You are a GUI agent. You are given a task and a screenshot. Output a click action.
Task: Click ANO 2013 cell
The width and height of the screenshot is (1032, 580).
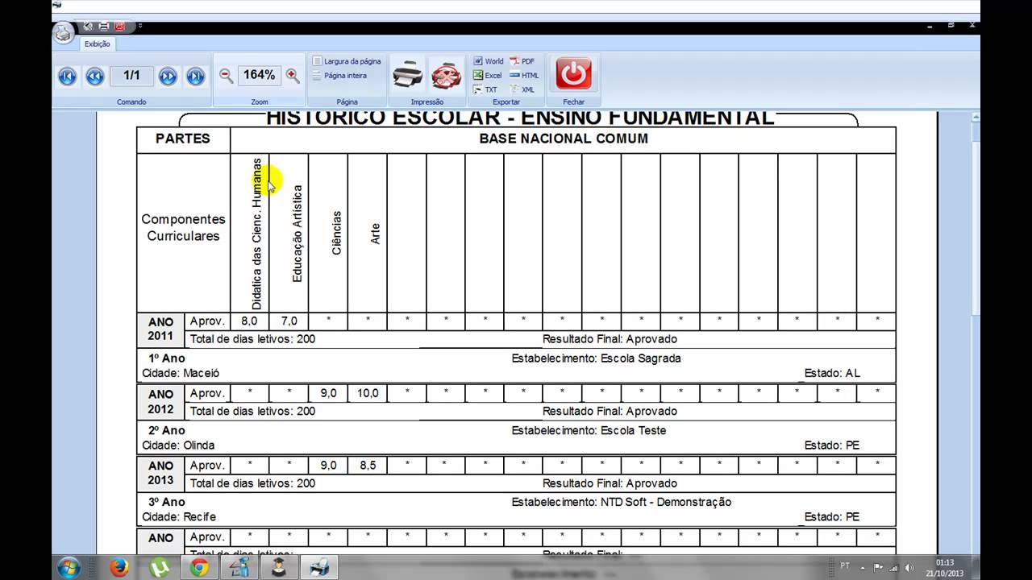(160, 473)
